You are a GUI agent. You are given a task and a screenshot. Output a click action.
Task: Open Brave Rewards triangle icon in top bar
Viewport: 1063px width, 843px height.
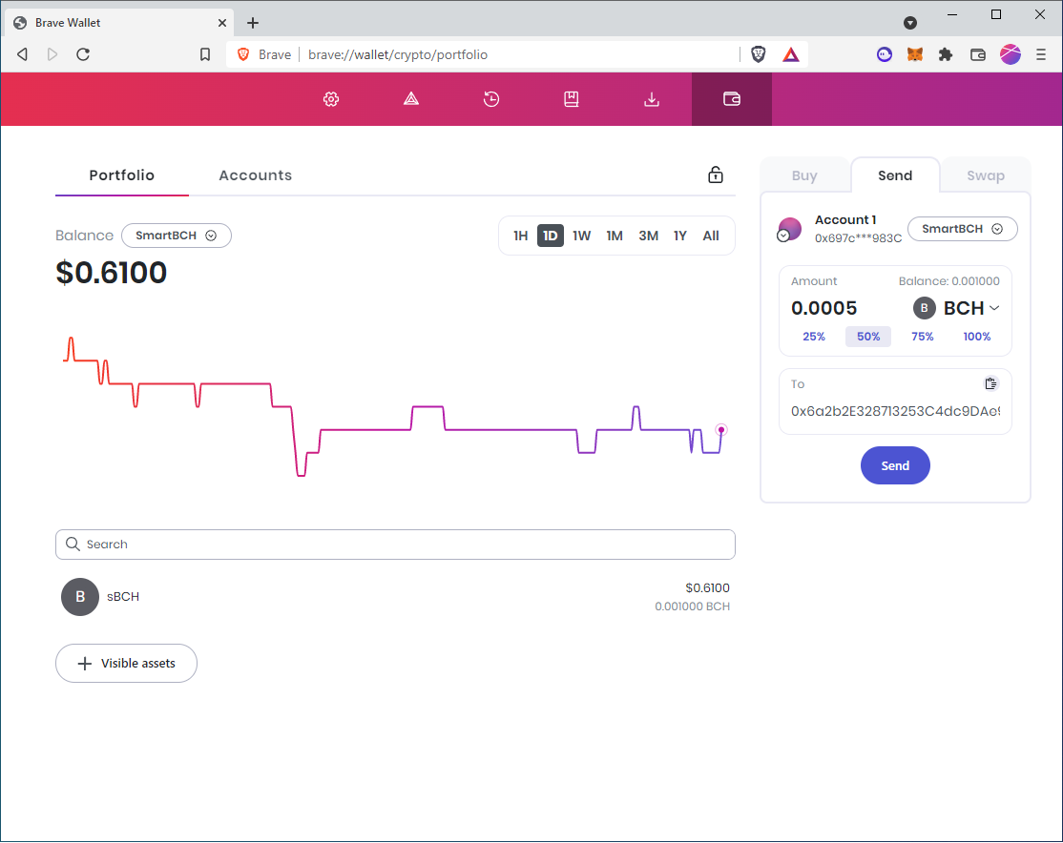coord(411,99)
